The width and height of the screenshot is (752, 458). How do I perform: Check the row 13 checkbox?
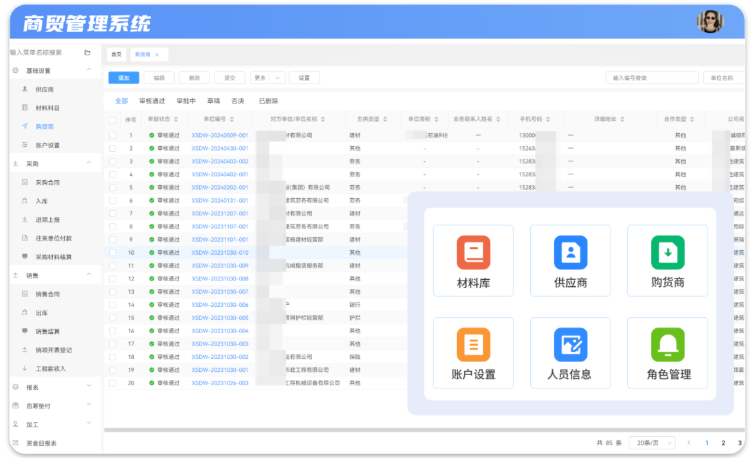tap(112, 292)
